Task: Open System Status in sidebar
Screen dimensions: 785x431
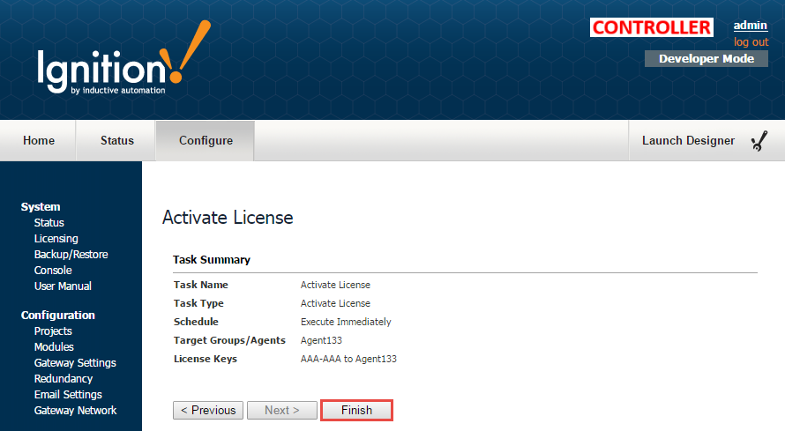Action: [x=49, y=222]
